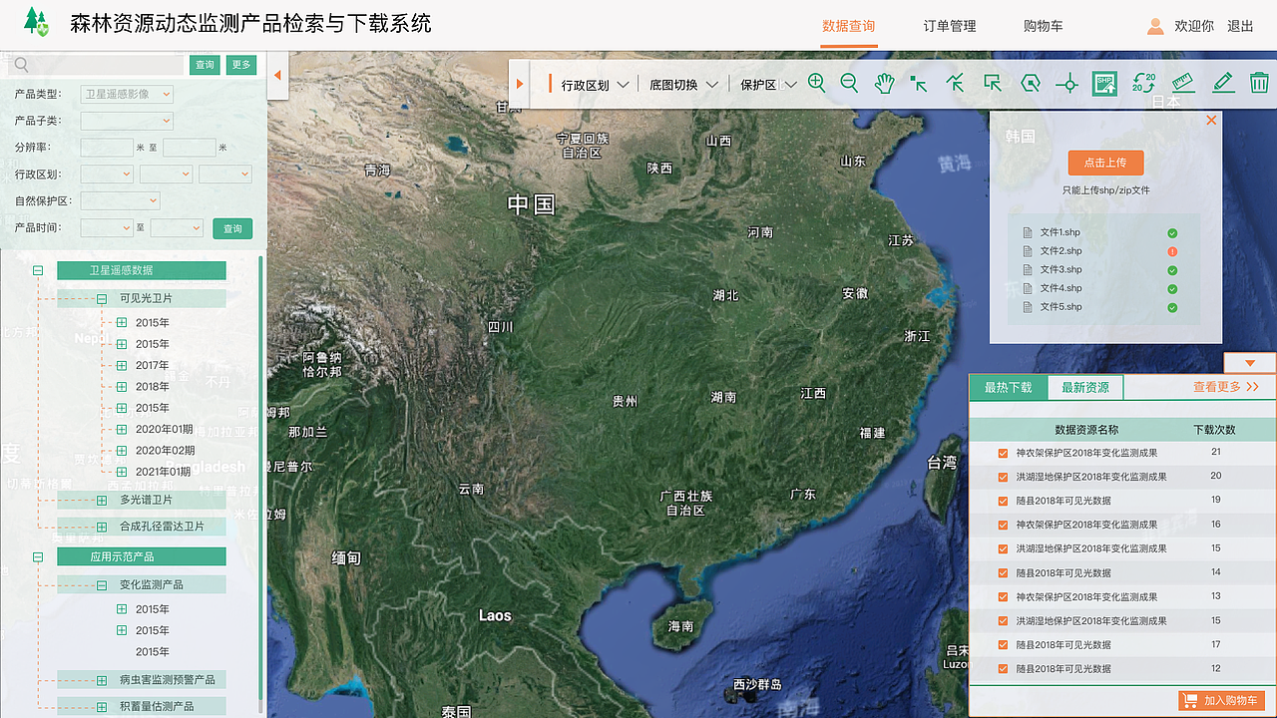The image size is (1277, 718).
Task: Select the hand pan tool
Action: pos(884,84)
